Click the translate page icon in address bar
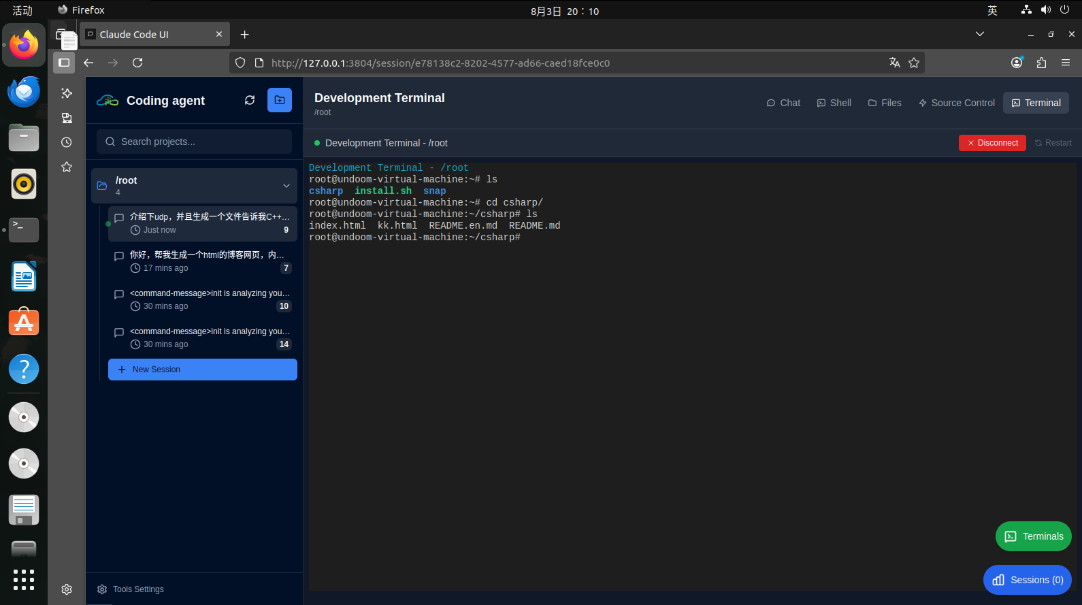The width and height of the screenshot is (1082, 605). tap(895, 63)
